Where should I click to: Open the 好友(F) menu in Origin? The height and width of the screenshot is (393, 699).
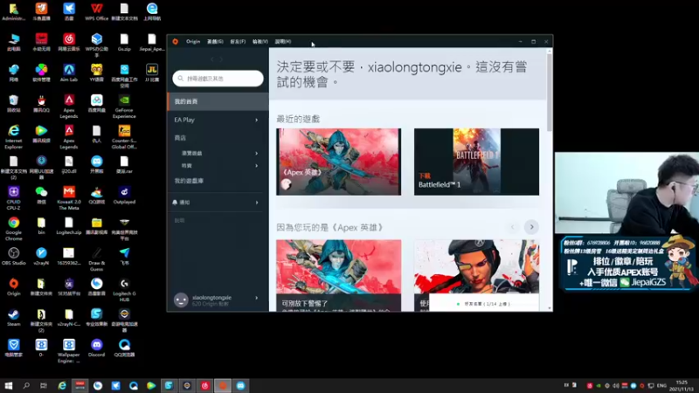(238, 41)
